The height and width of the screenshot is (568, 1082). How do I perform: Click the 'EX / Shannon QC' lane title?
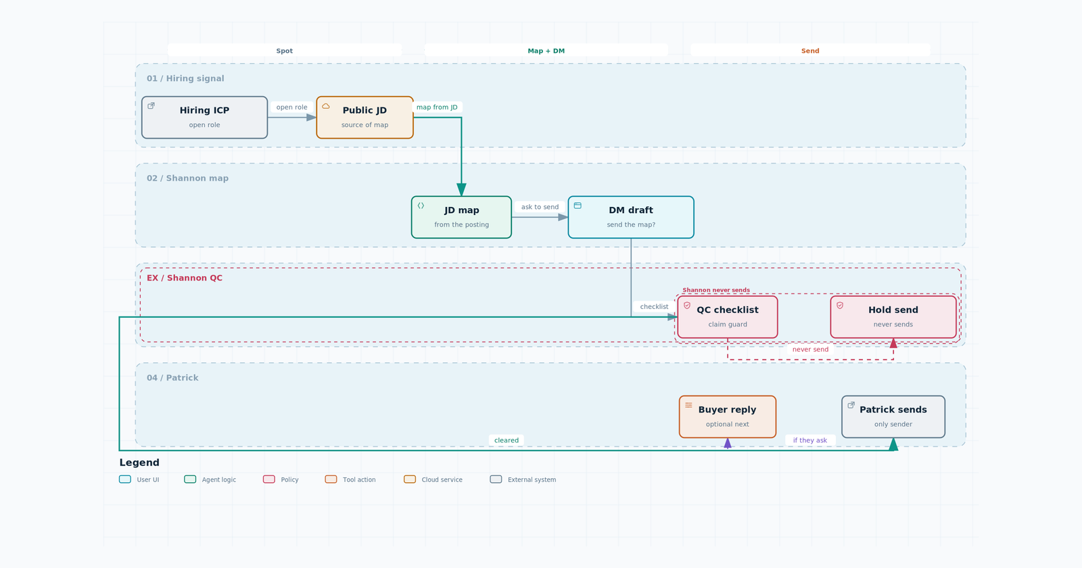(185, 278)
